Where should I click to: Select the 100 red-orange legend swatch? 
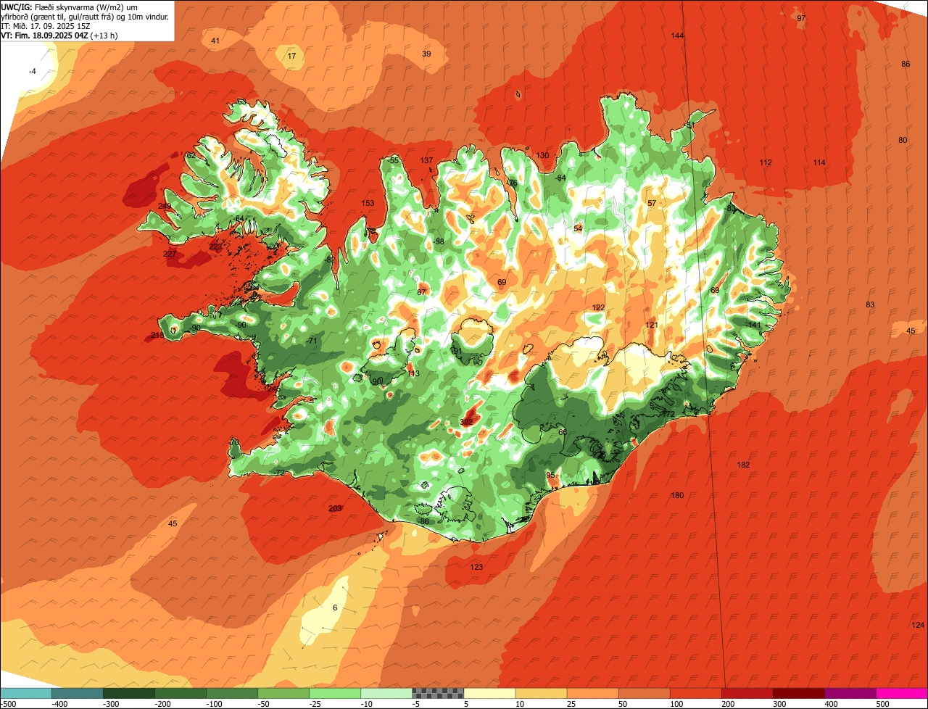pos(695,693)
